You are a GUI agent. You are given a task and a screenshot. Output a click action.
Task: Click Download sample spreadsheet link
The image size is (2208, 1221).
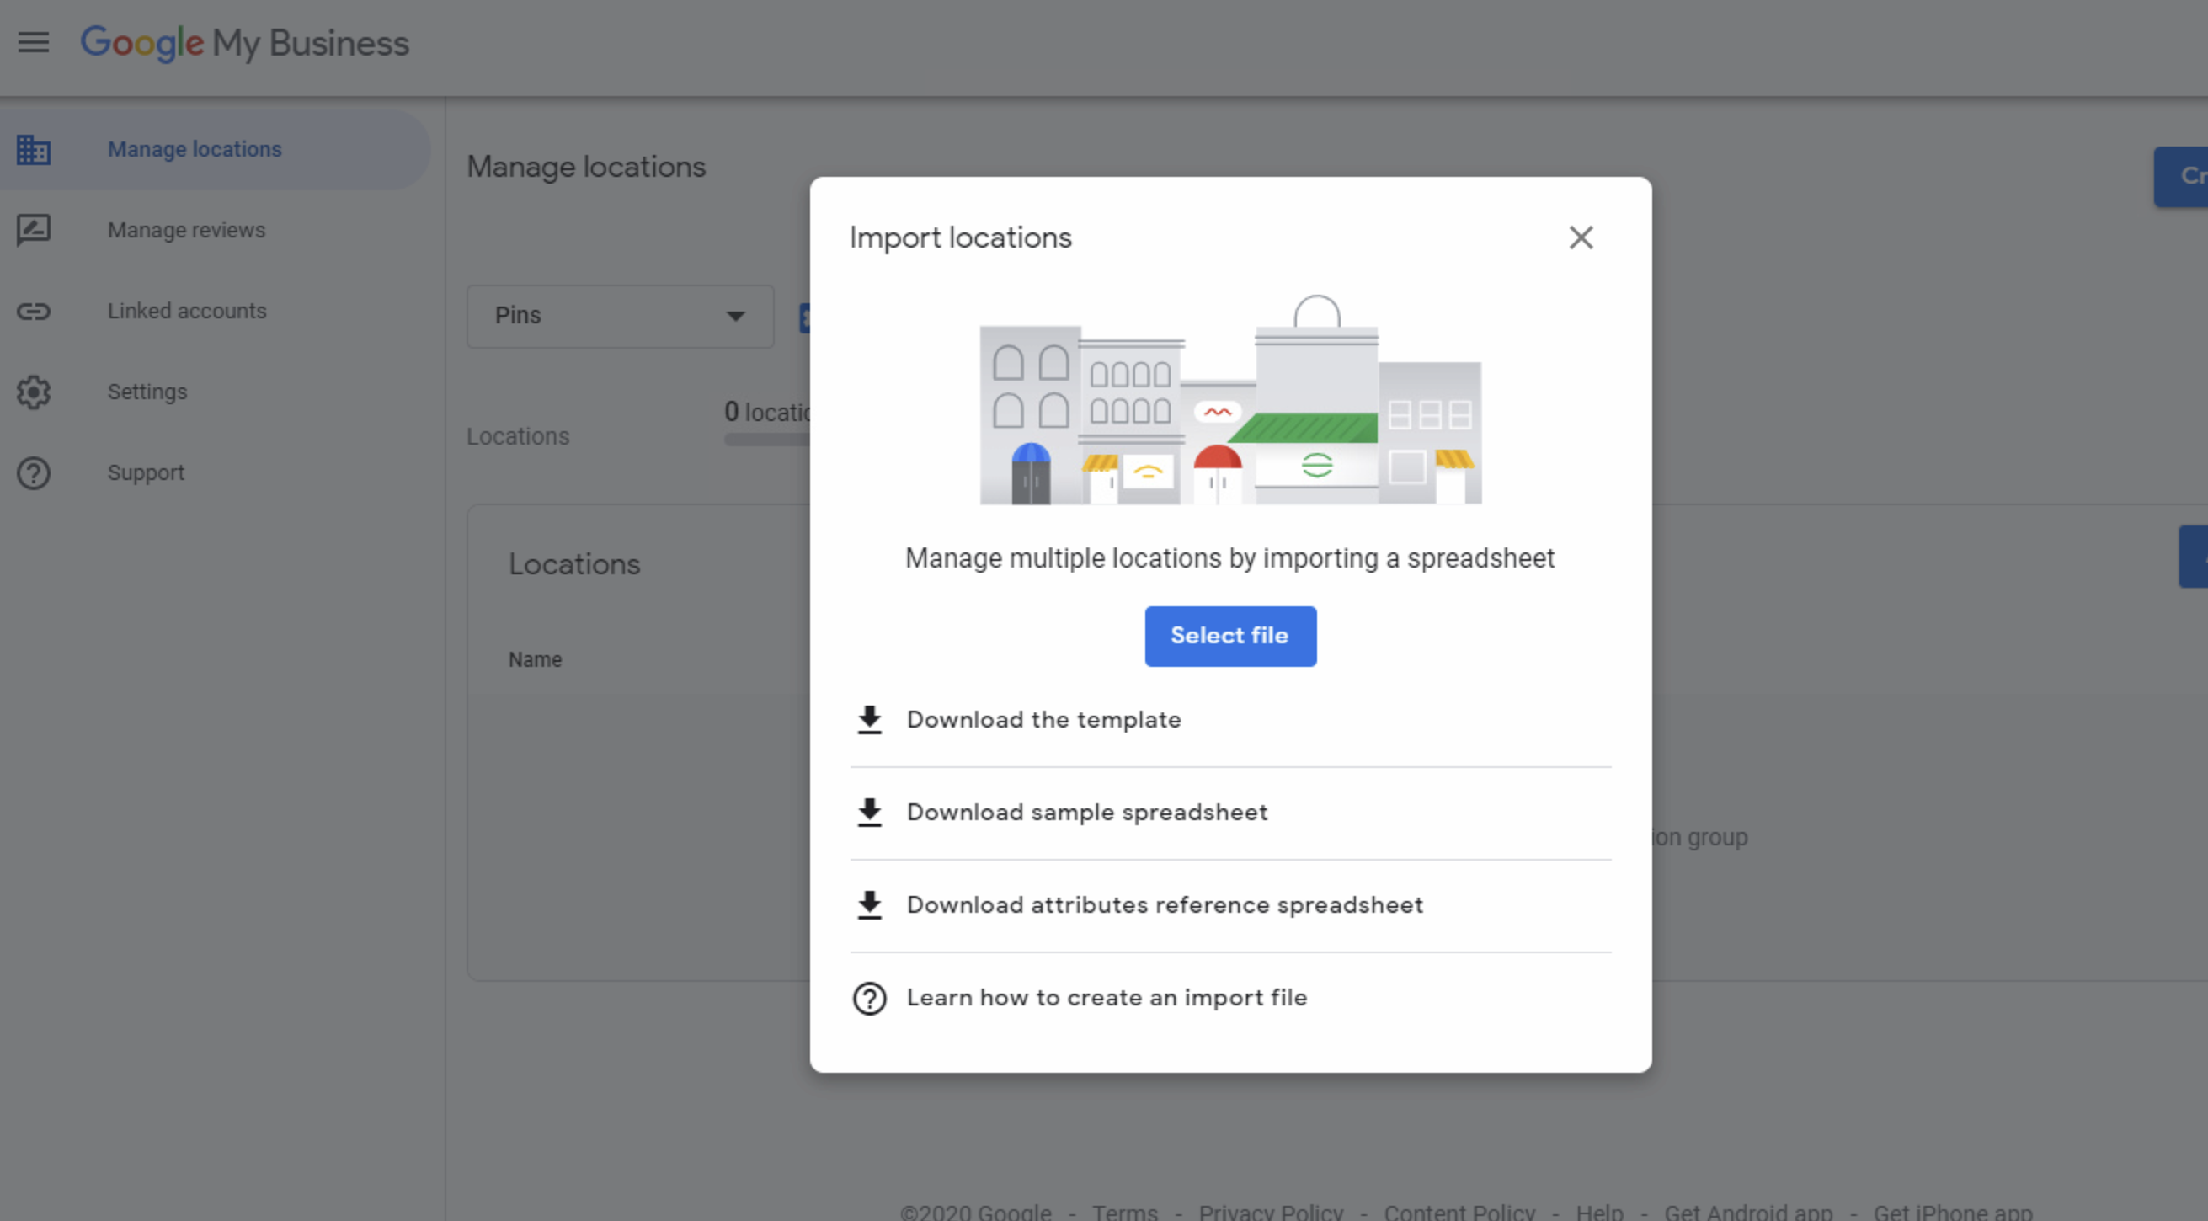tap(1087, 813)
